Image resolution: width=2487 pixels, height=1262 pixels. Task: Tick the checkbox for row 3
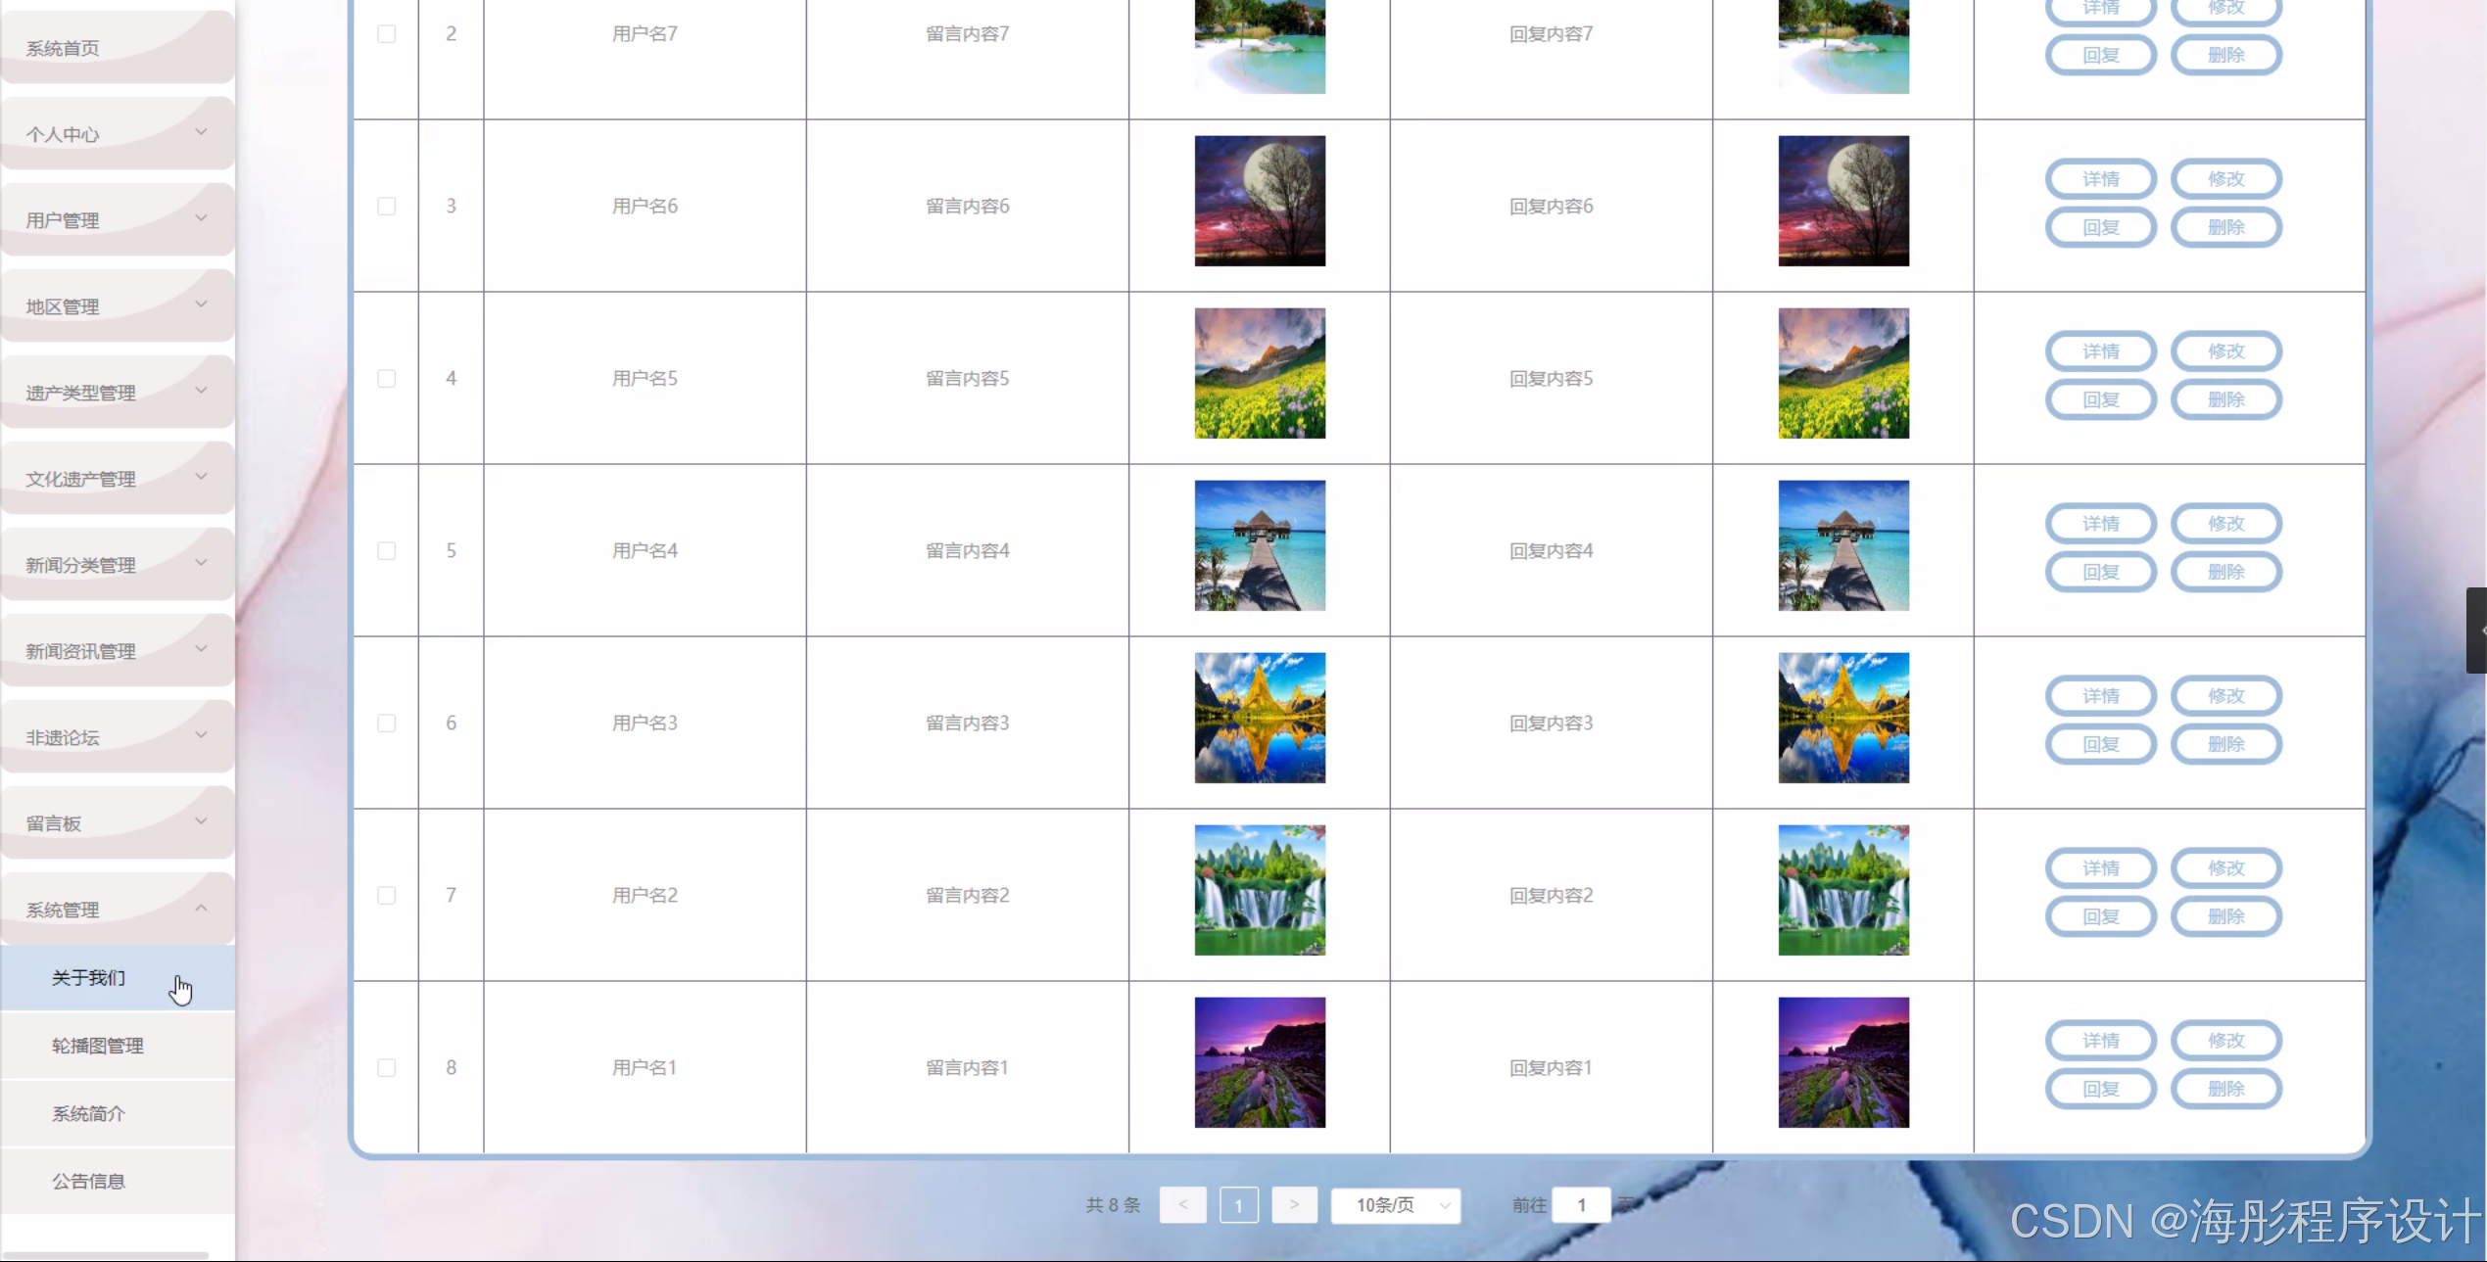click(387, 207)
